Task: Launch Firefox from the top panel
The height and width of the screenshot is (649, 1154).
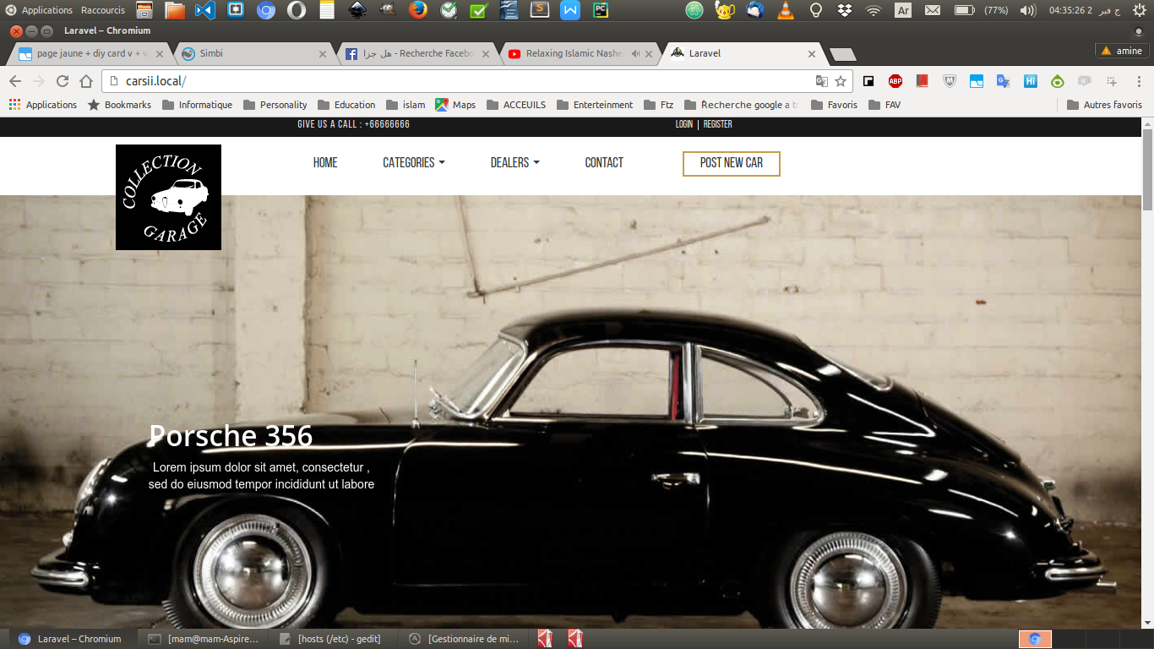Action: point(417,10)
